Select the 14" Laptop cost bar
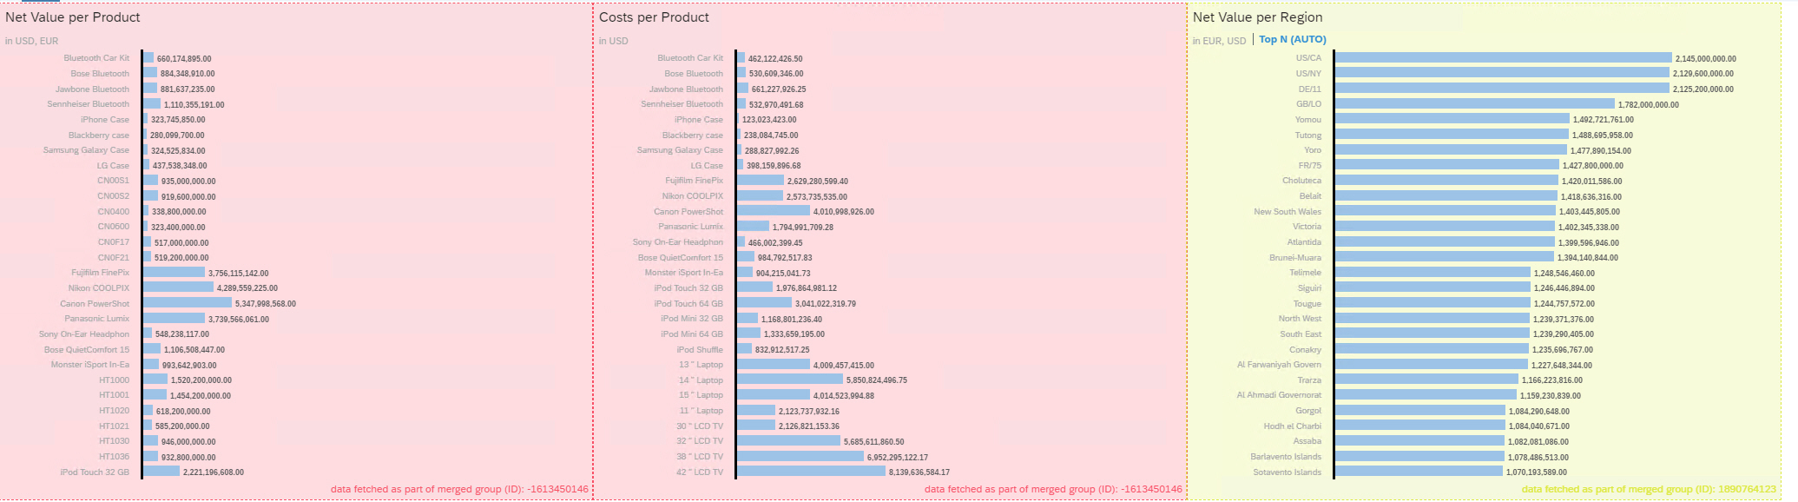 pos(790,380)
